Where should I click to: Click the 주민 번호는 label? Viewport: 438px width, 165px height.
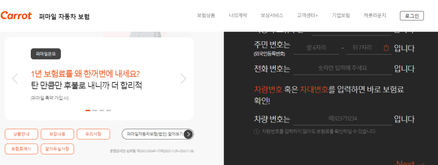pyautogui.click(x=272, y=45)
